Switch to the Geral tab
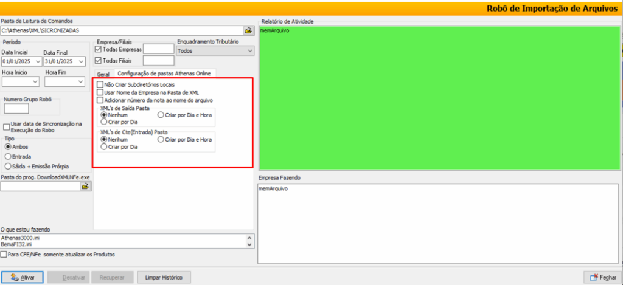 pos(103,73)
